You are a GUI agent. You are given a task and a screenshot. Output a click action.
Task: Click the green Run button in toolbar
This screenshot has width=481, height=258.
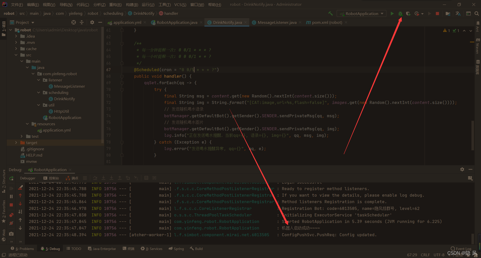[392, 14]
